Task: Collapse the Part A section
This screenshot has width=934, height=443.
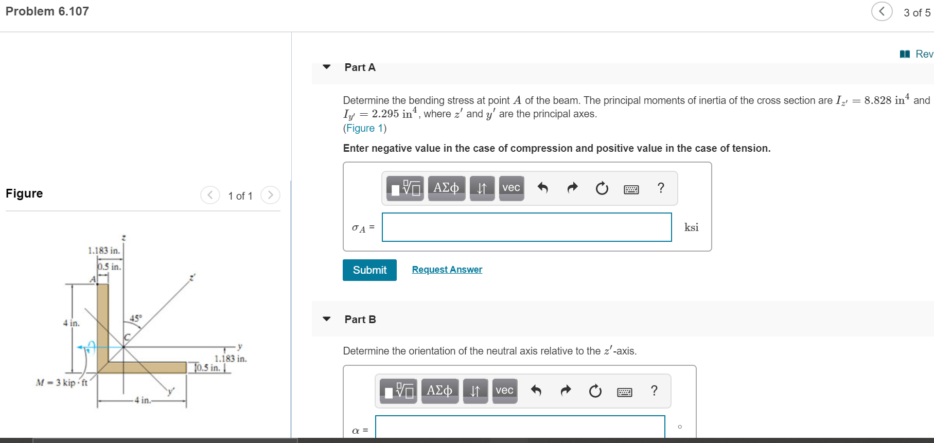Action: (x=327, y=67)
